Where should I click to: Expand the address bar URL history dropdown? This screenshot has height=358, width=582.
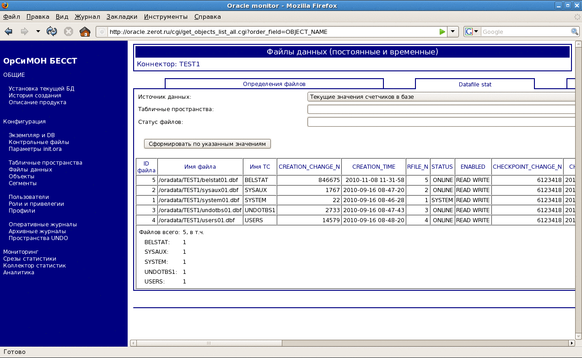[x=453, y=32]
